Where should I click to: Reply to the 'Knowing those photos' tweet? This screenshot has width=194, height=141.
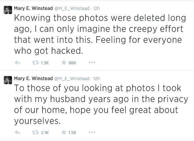point(18,63)
